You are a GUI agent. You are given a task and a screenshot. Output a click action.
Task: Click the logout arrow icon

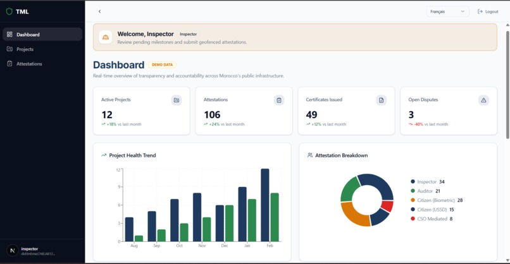480,12
